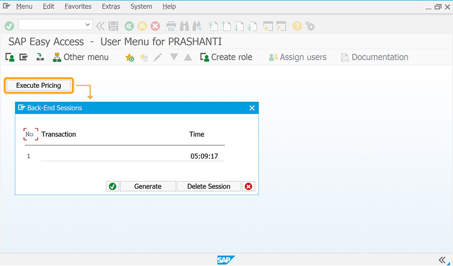Open Documentation button

pos(375,57)
